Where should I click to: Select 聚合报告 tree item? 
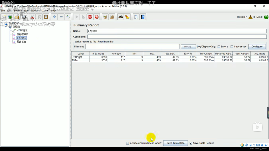21,42
